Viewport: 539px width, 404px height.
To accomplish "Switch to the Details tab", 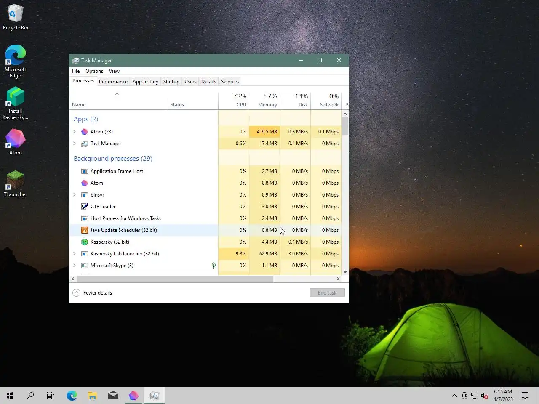I will point(208,82).
